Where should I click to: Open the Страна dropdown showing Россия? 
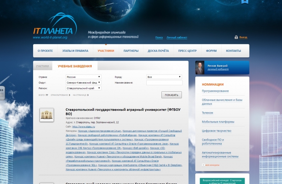coord(84,77)
